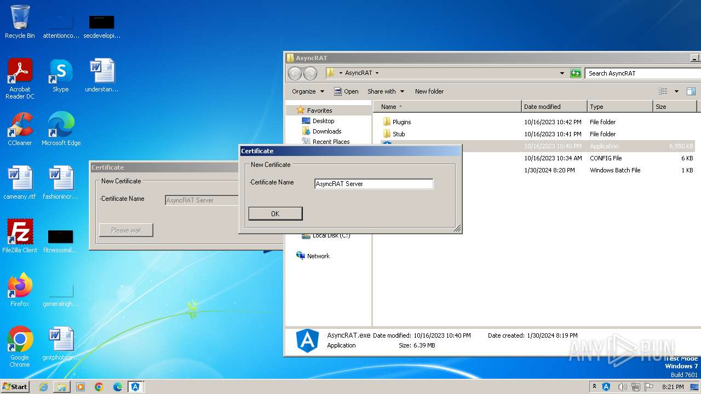This screenshot has height=394, width=701.
Task: Click the change view icon in Explorer
Action: (663, 91)
